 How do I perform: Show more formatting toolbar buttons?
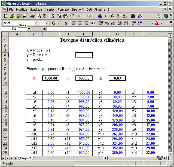coord(171,23)
